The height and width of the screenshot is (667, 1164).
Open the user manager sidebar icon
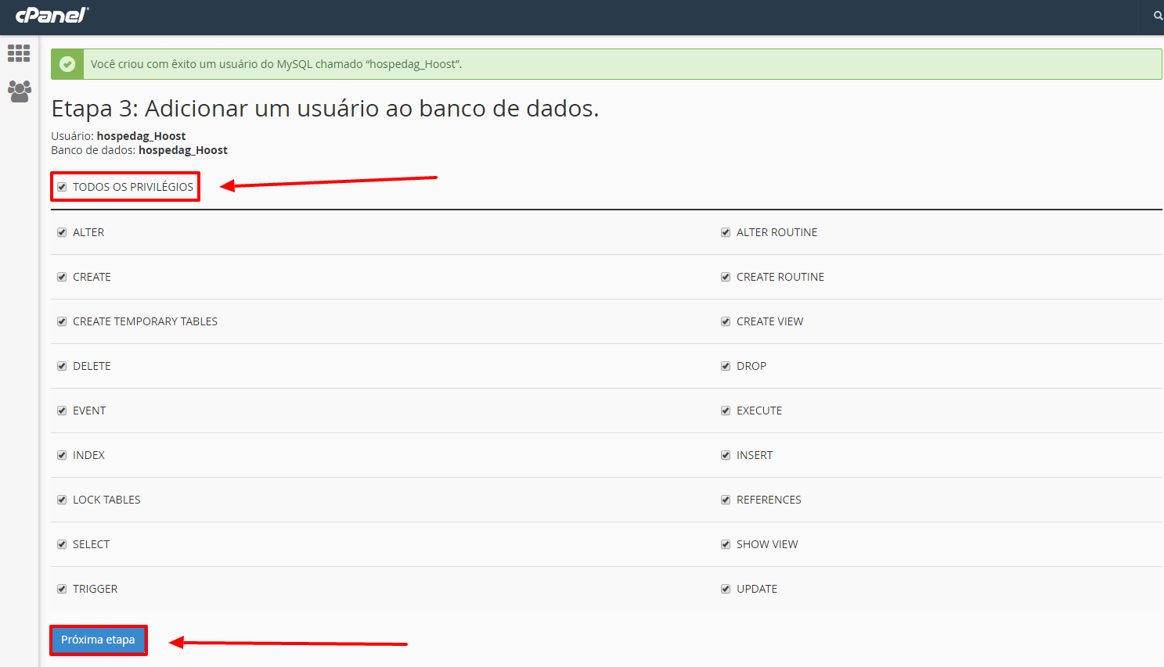pos(19,91)
